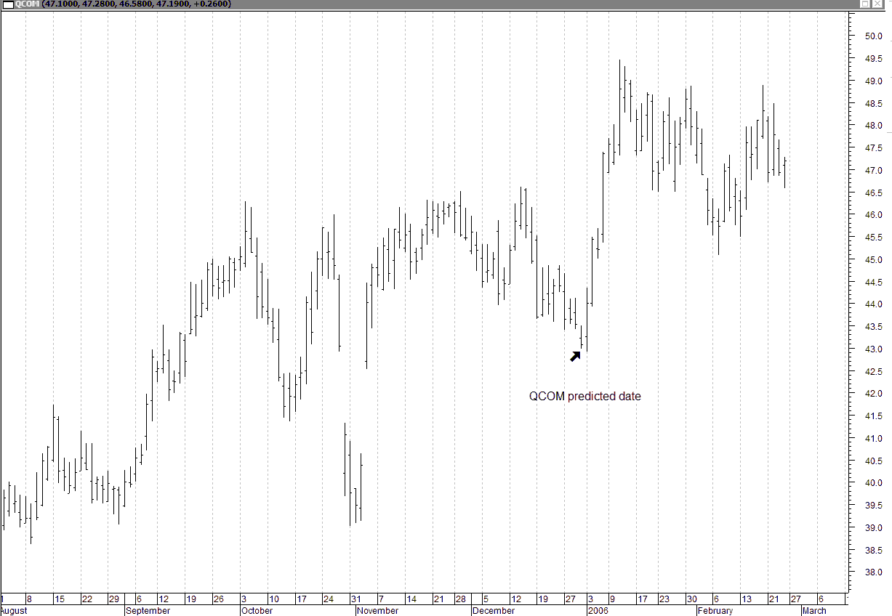
Task: Click the date label 8 above August
Action: [29, 599]
